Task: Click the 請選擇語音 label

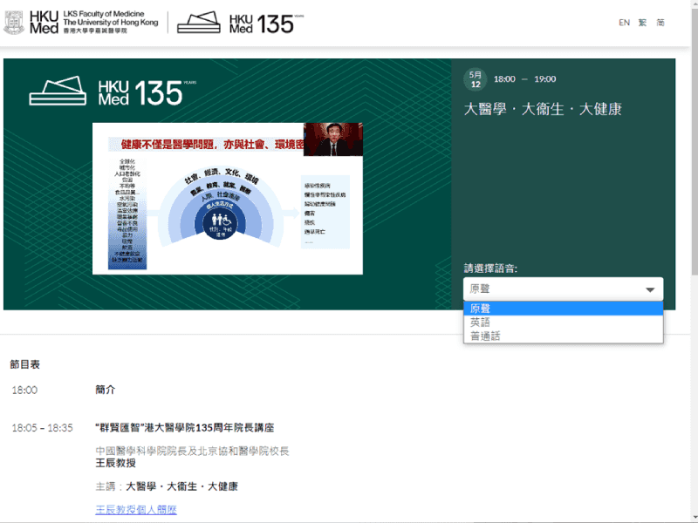Action: [x=490, y=268]
